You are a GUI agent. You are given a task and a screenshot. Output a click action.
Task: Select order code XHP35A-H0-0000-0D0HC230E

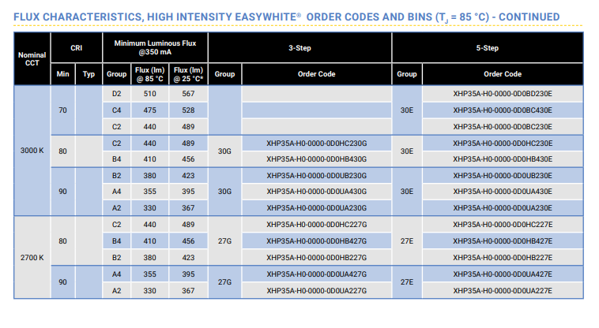tap(503, 143)
